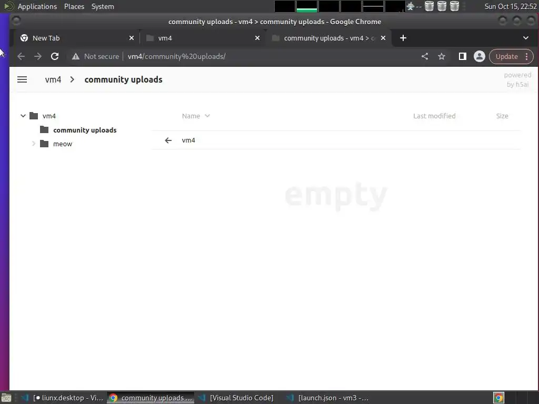Screen dimensions: 539x404
Task: Open the h5ai hamburger sidebar menu
Action: pyautogui.click(x=22, y=79)
